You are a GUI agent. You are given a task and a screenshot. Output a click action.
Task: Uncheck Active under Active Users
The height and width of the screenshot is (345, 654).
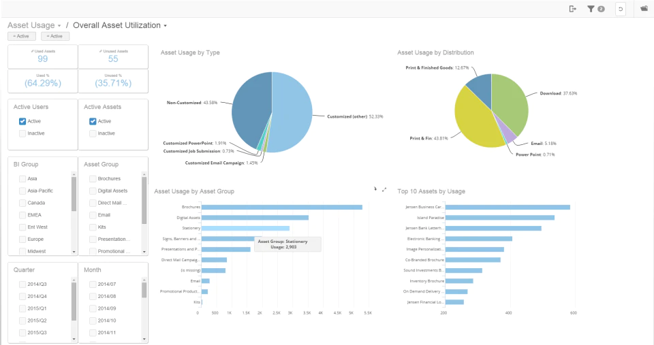click(x=22, y=121)
